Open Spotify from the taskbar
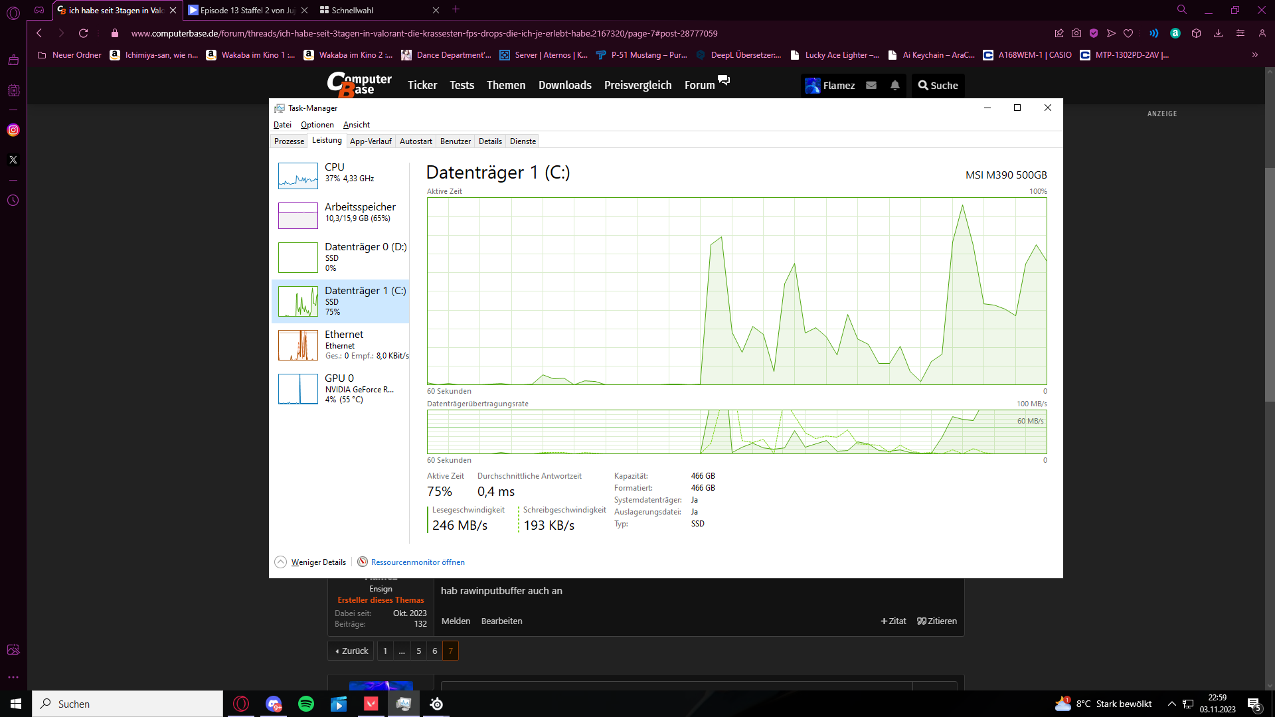 (306, 704)
